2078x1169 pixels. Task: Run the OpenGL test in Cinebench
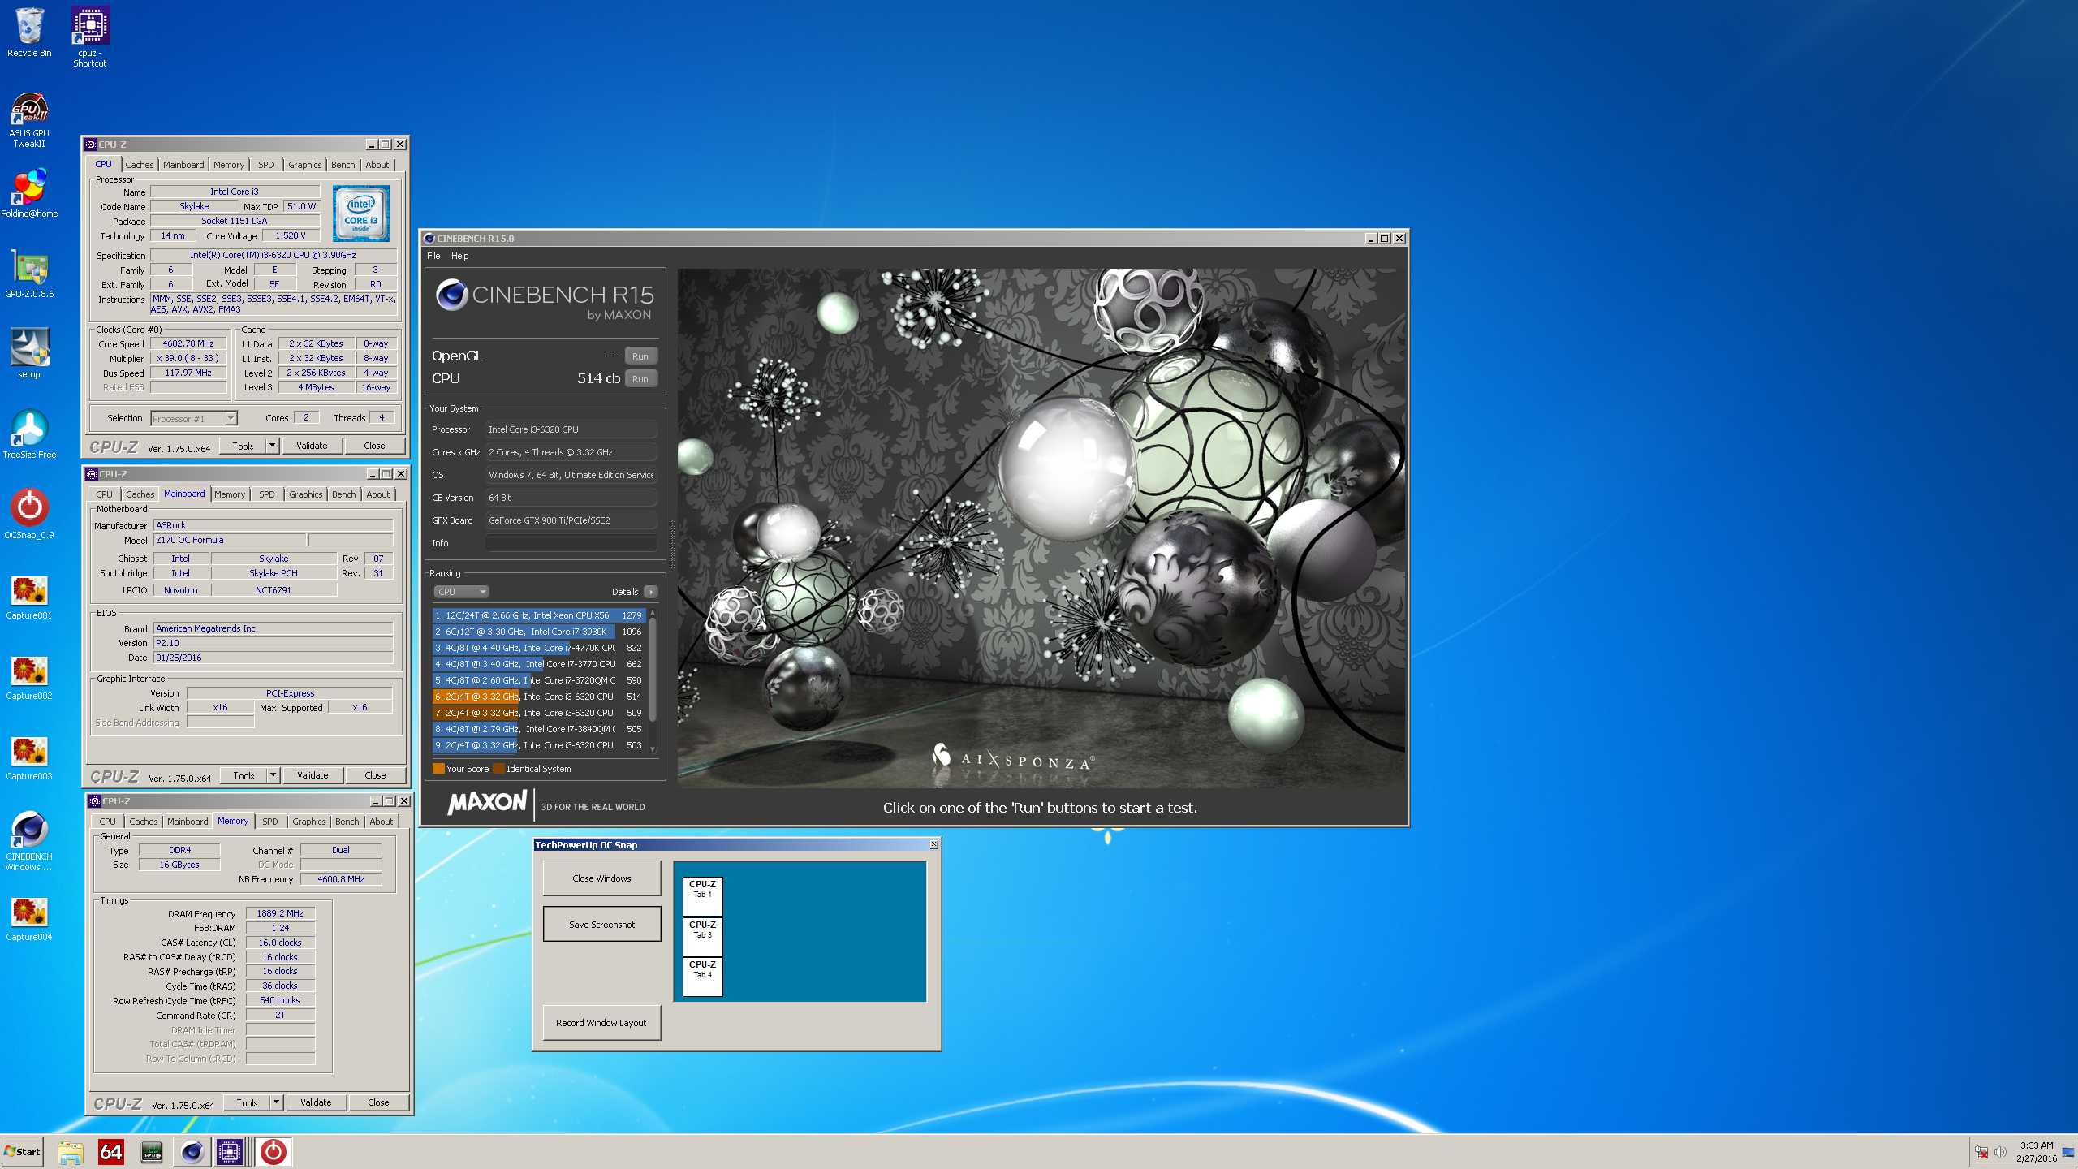click(640, 356)
